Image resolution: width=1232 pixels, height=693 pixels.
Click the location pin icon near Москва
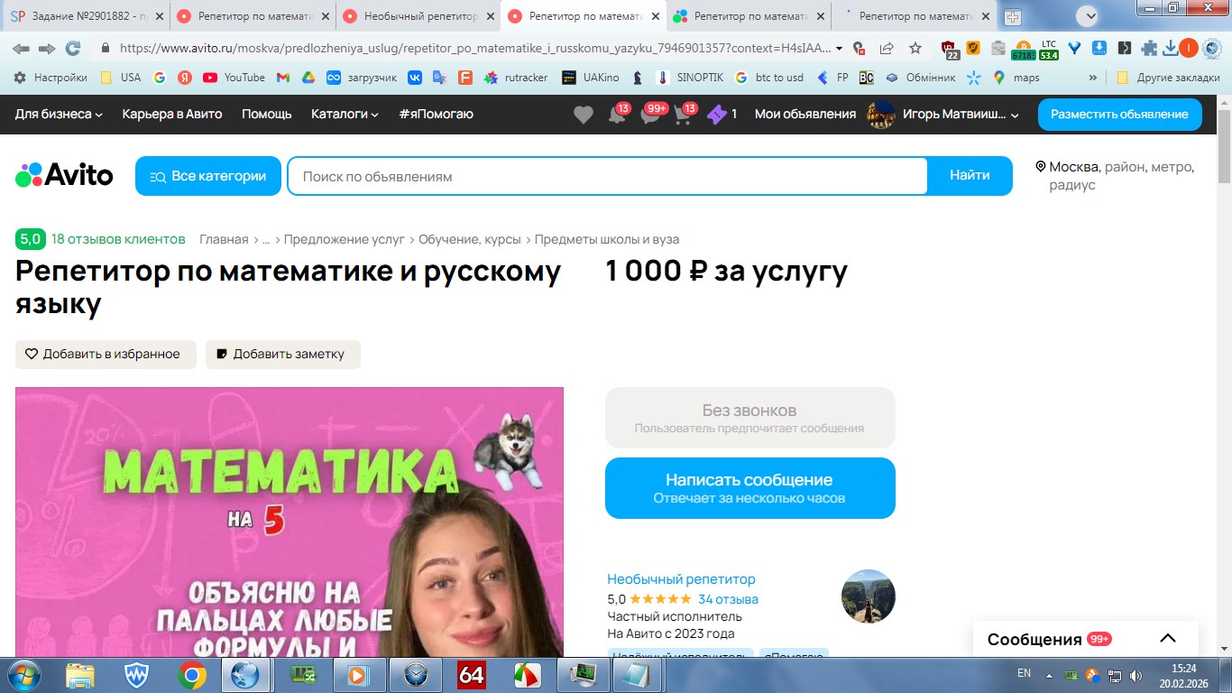(1040, 167)
